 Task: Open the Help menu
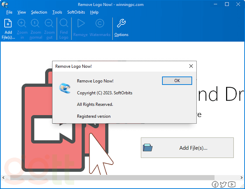pos(94,12)
